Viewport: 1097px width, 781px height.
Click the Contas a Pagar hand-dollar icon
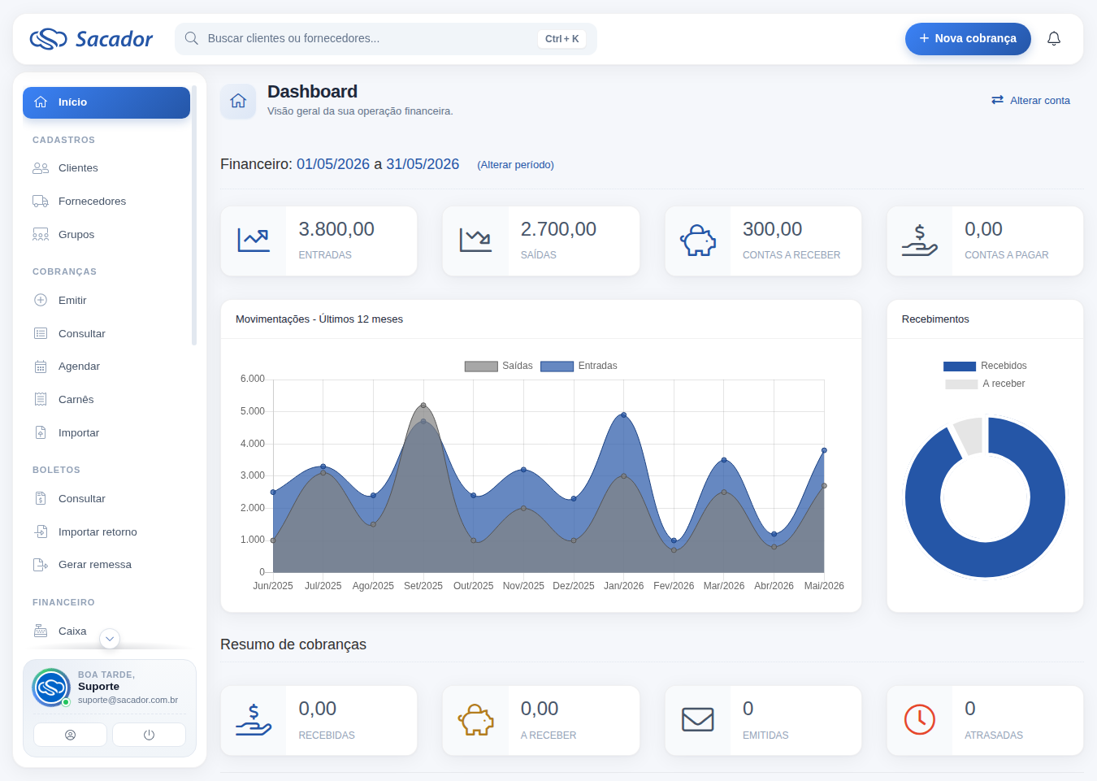[x=920, y=241]
